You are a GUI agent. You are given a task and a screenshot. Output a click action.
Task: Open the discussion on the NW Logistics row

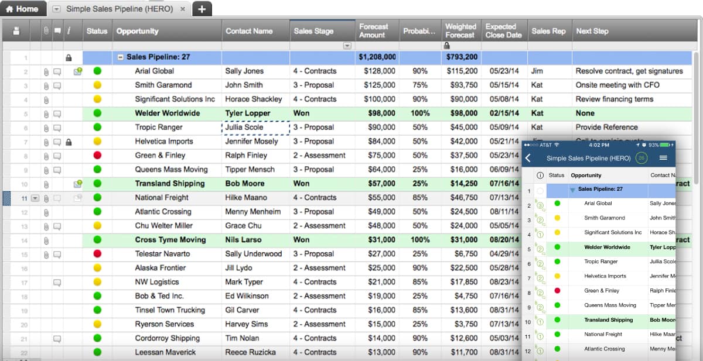point(57,282)
